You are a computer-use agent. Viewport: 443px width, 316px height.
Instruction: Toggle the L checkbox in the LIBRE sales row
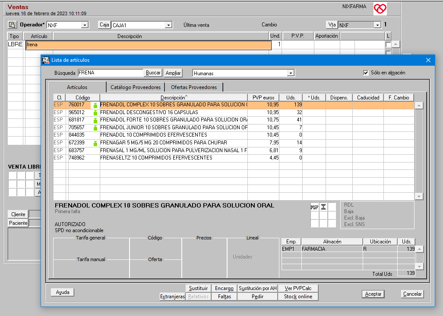[388, 45]
